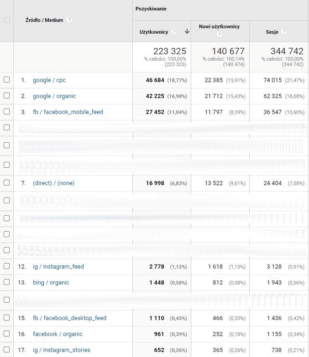Click help icon beside Użytkownicy header
Image resolution: width=309 pixels, height=357 pixels.
coord(174,32)
